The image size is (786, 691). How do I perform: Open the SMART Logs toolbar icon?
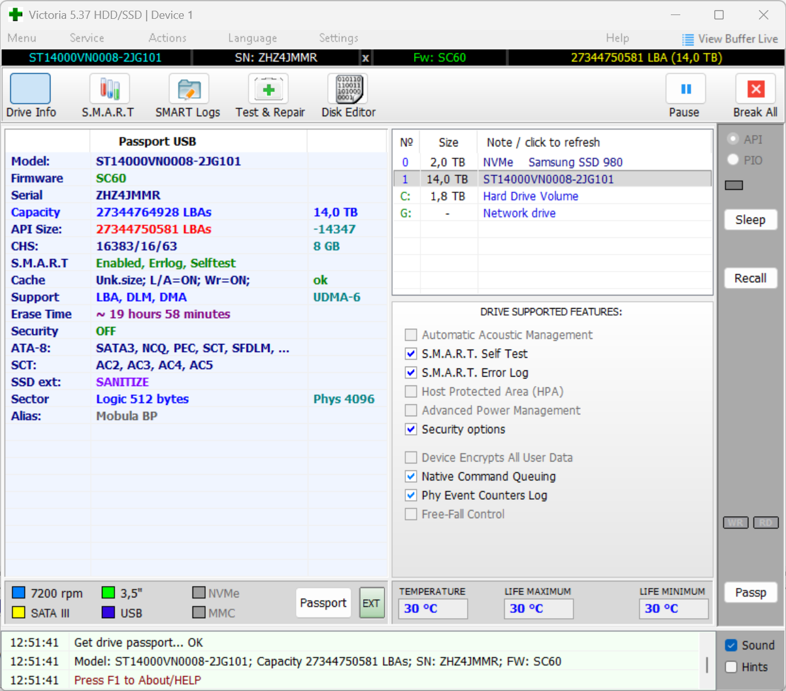(x=189, y=89)
